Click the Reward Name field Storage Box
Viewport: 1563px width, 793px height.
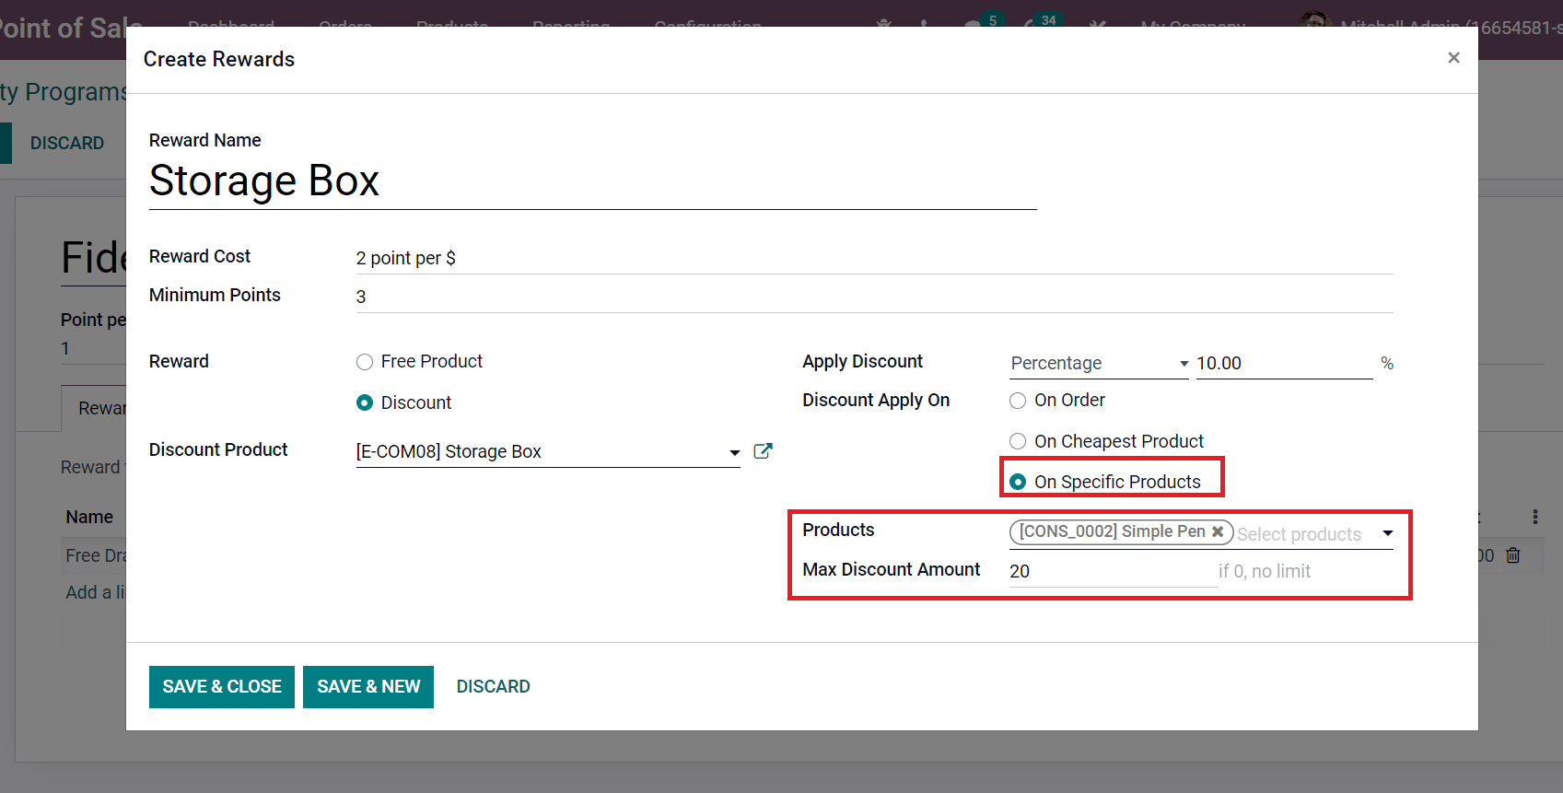(x=592, y=181)
